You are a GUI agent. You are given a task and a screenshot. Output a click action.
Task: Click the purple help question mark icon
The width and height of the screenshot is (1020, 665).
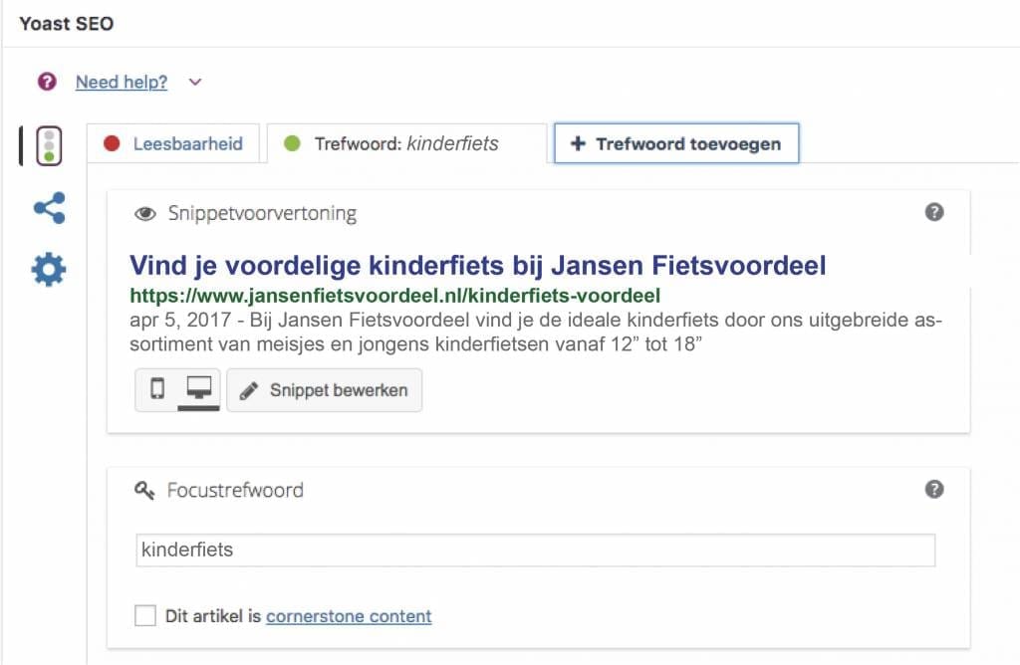pos(47,82)
